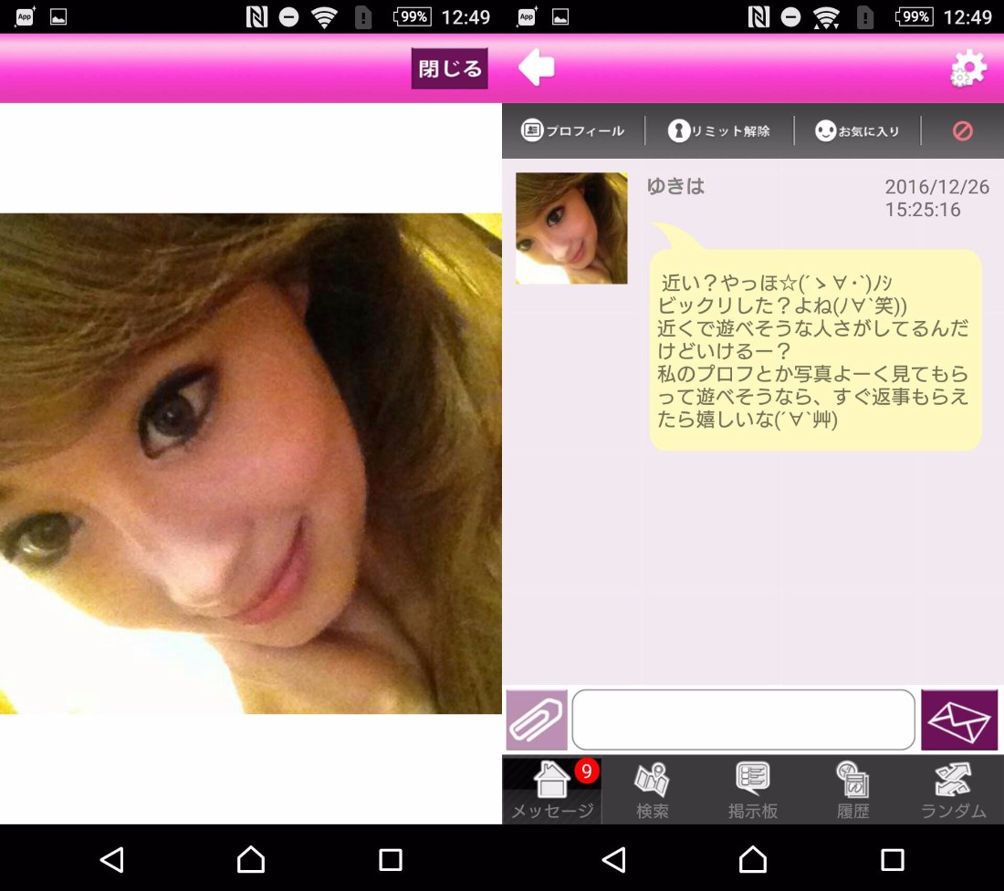The height and width of the screenshot is (891, 1004).
Task: Tap the enlarged profile photo
Action: click(x=251, y=463)
